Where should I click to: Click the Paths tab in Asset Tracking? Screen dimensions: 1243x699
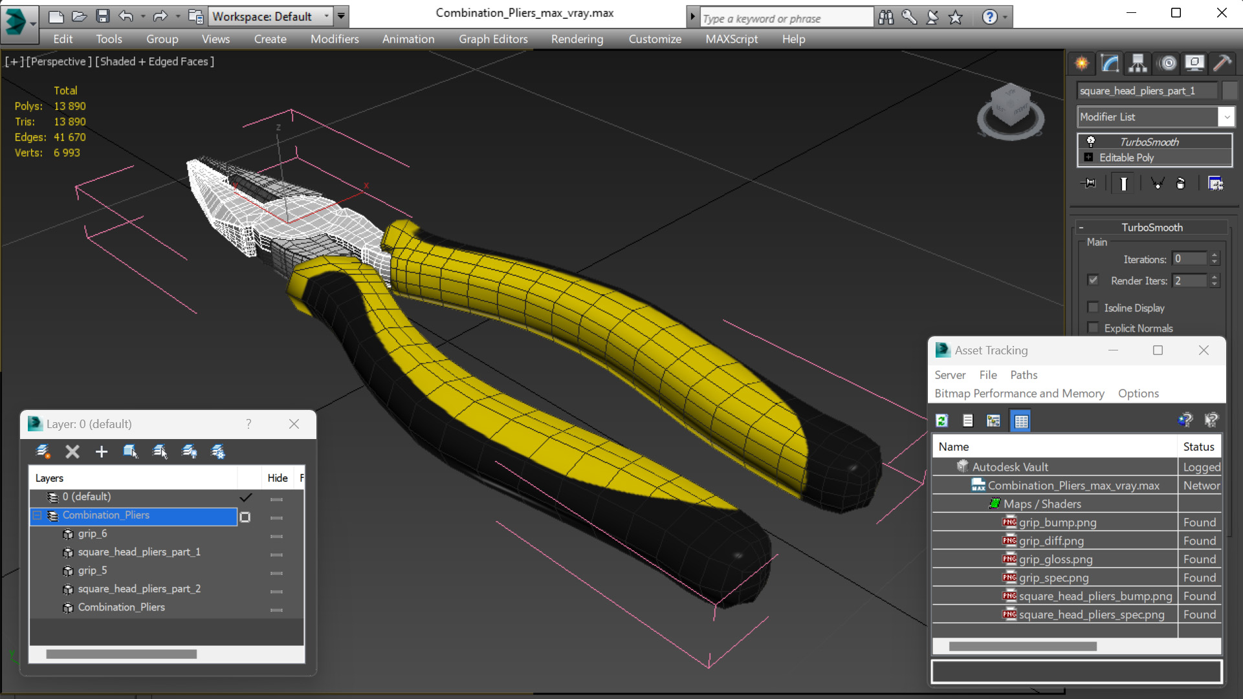tap(1024, 374)
